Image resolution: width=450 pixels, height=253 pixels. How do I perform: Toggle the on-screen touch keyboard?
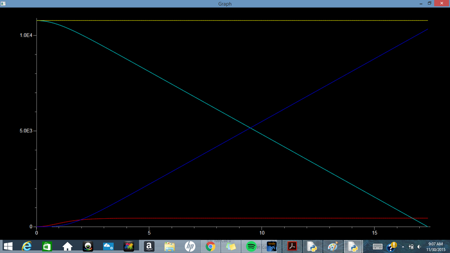(x=378, y=247)
